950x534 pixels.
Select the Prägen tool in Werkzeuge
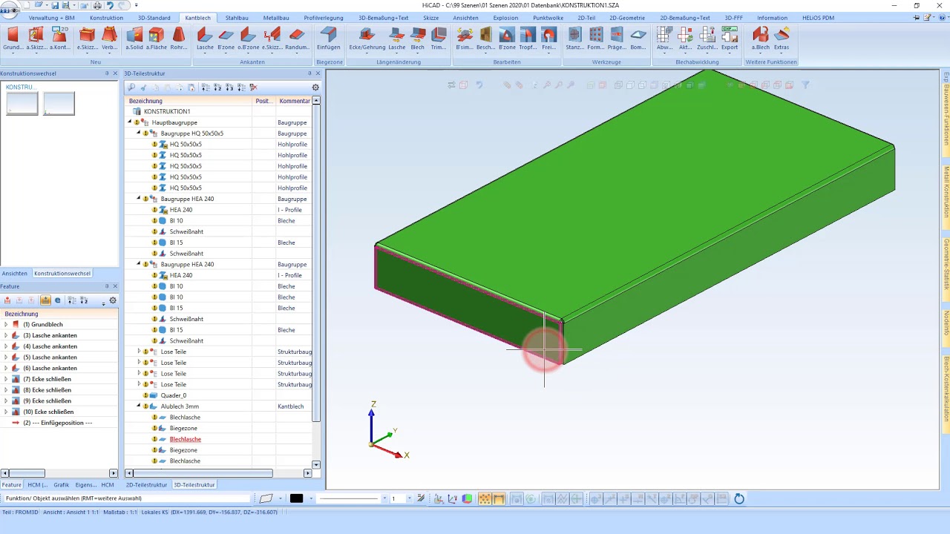point(617,39)
